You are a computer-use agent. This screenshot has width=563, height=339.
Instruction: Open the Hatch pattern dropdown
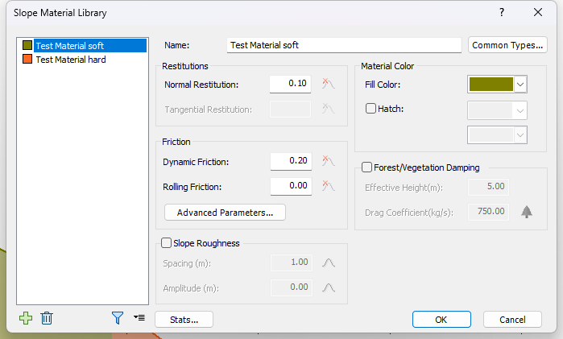tap(497, 110)
